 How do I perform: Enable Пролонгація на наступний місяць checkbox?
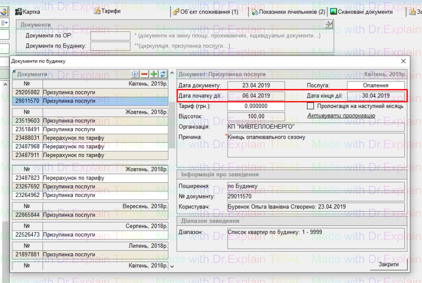[310, 106]
